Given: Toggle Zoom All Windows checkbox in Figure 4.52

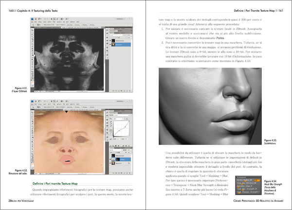Looking at the screenshot, I should pyautogui.click(x=55, y=107).
